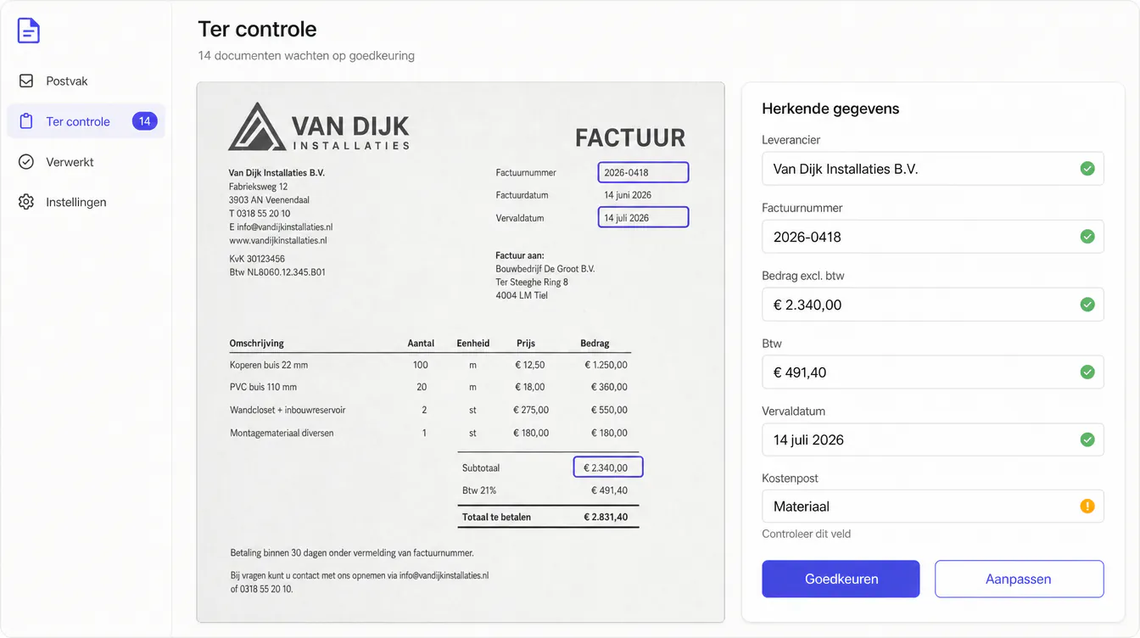
Task: Edit the Factuurnummer input field
Action: (933, 237)
